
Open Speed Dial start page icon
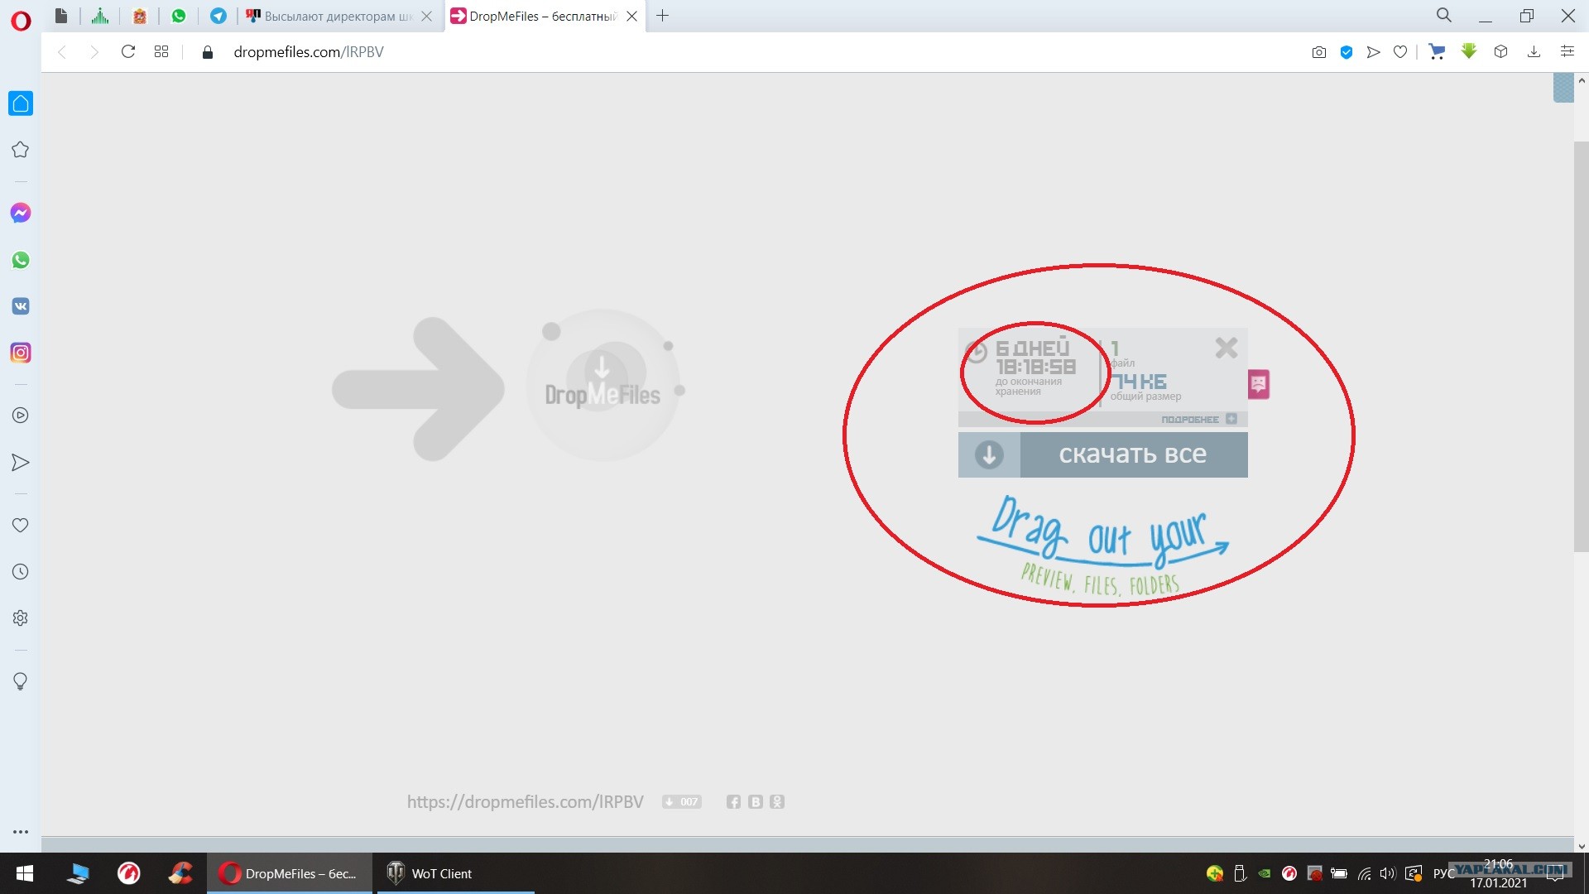tap(161, 51)
